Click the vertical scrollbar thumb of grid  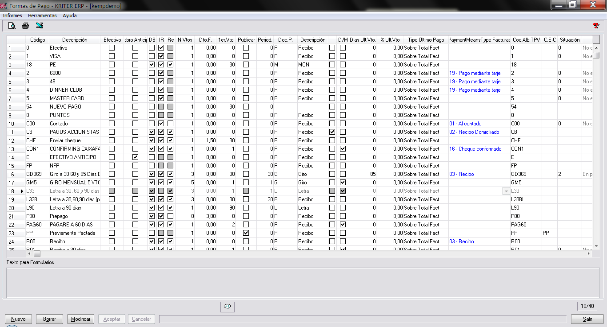click(x=596, y=55)
